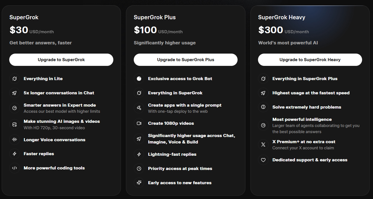Image resolution: width=373 pixels, height=199 pixels.
Task: Click the rocket icon beside 5x longer conversations
Action: 15,93
